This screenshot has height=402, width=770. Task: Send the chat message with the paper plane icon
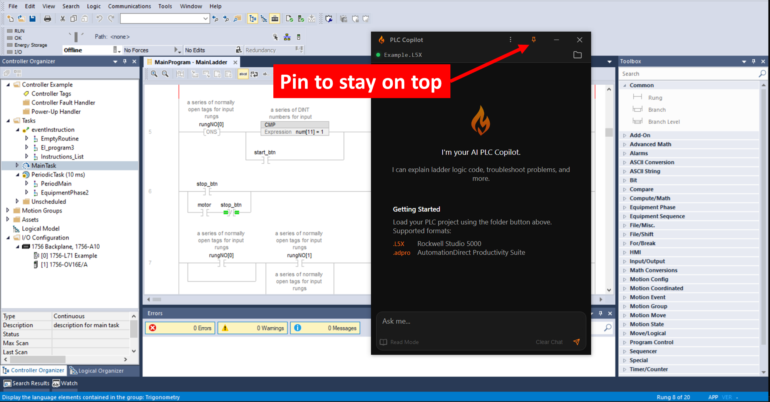coord(576,342)
